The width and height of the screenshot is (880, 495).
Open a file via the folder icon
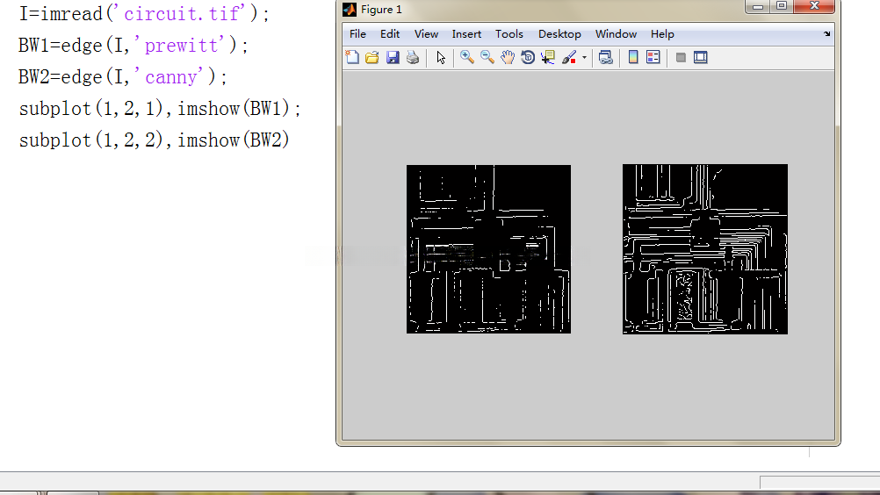372,57
